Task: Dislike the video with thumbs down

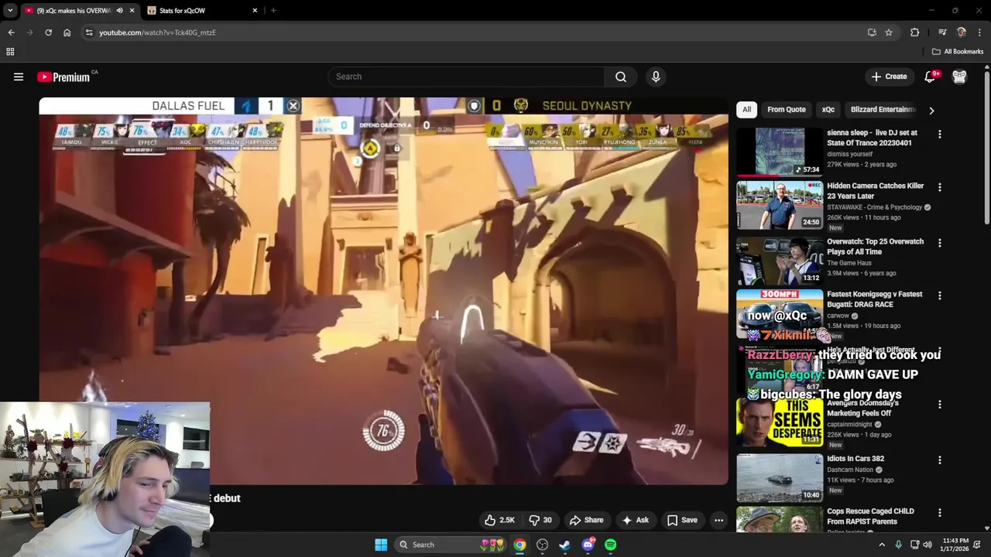Action: click(x=540, y=520)
